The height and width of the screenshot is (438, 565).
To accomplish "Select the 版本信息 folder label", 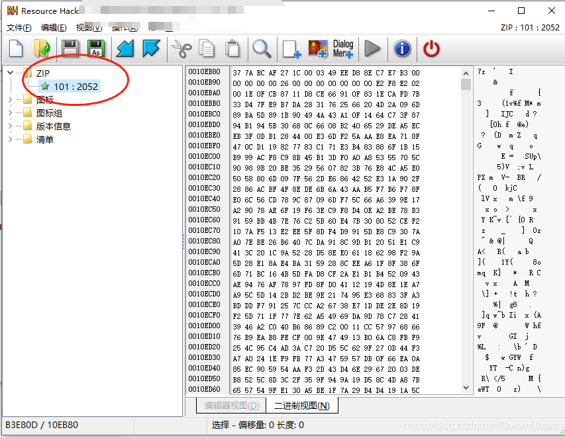I will pos(54,126).
